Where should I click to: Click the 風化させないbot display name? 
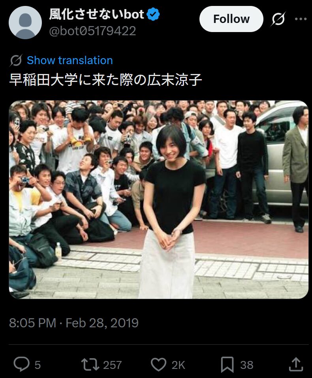coord(96,14)
